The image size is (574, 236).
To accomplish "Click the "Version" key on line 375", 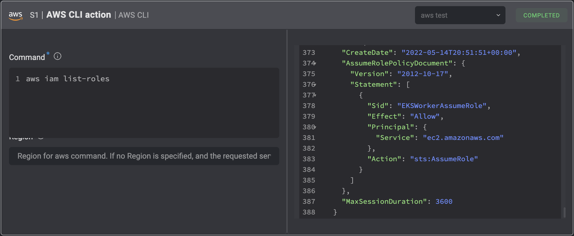I will (369, 74).
